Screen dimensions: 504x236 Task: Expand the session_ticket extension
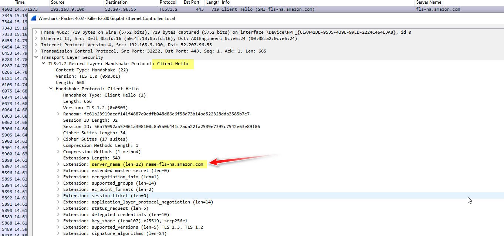coord(58,196)
